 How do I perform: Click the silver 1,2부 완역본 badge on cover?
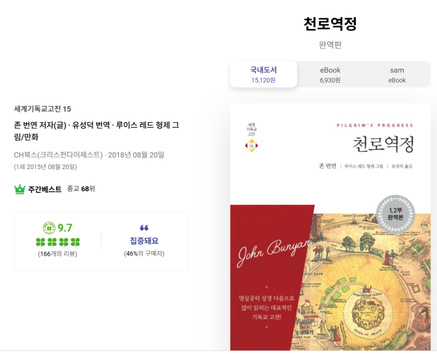[395, 214]
